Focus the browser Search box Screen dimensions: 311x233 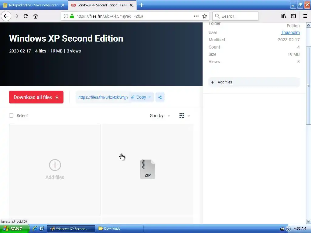pyautogui.click(x=235, y=16)
